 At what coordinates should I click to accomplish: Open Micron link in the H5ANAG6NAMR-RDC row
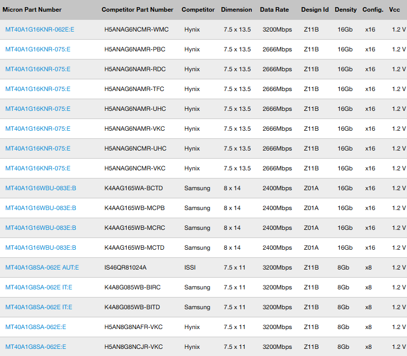38,69
